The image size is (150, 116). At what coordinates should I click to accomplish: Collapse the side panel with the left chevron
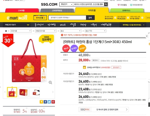click(x=147, y=36)
